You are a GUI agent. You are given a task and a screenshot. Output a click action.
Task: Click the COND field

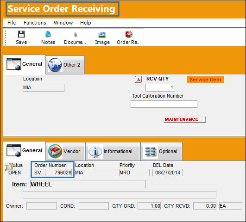tap(94, 206)
